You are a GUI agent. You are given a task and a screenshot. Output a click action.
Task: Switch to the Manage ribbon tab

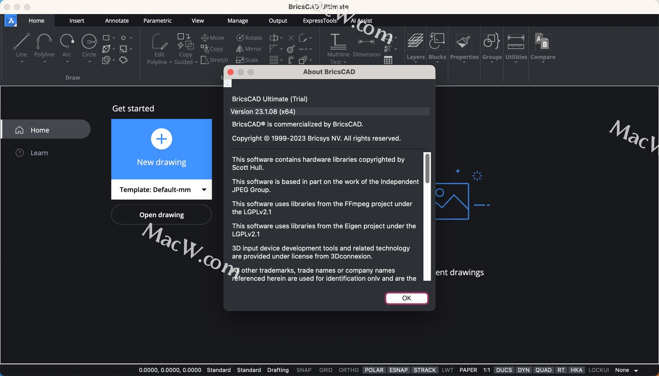[238, 21]
